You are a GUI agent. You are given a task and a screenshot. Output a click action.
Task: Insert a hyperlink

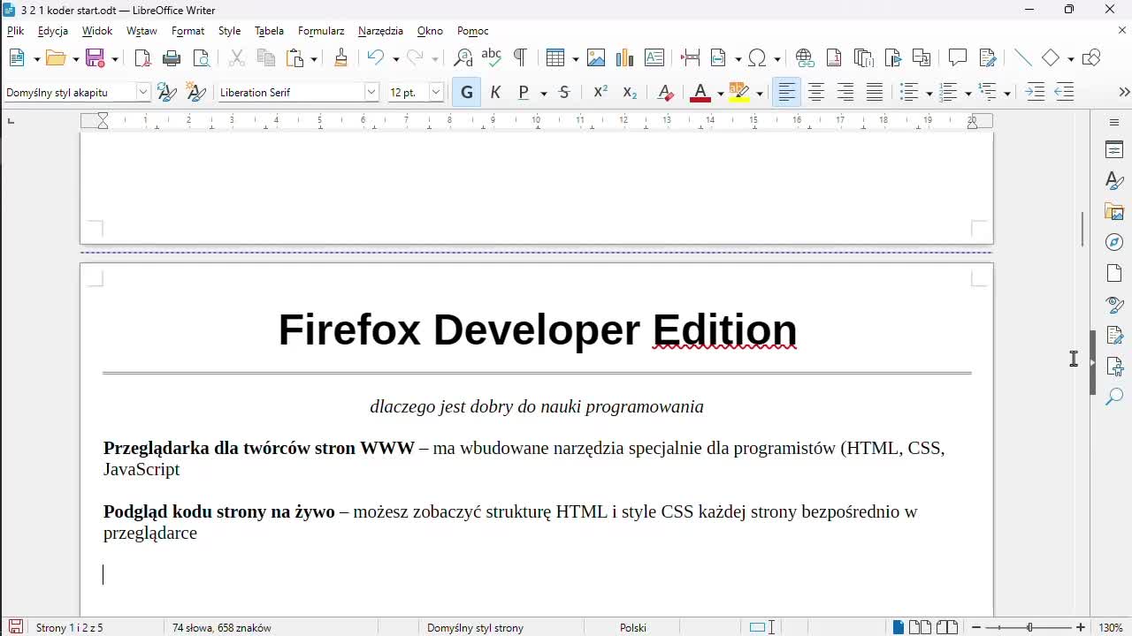(x=804, y=57)
